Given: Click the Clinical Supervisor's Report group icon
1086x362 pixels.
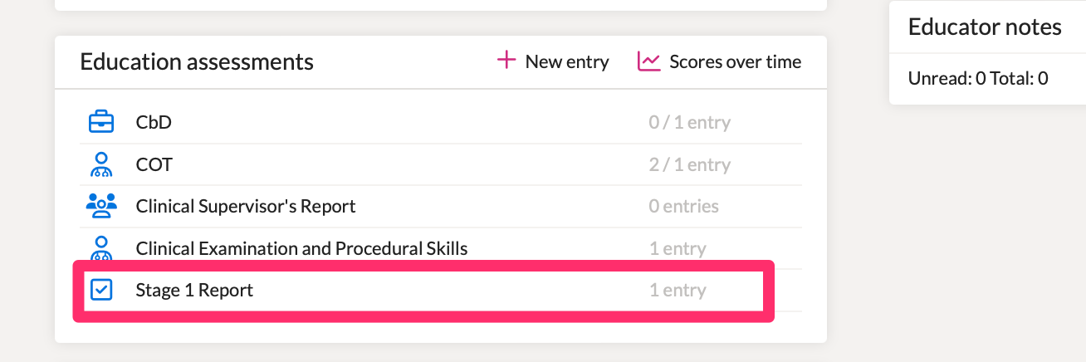Looking at the screenshot, I should pyautogui.click(x=100, y=206).
